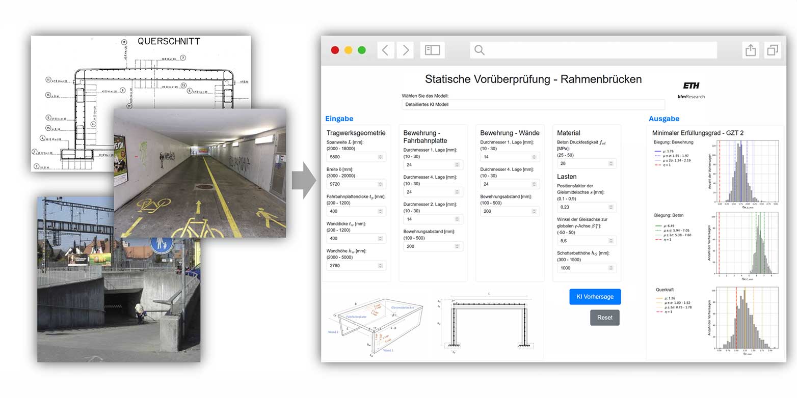Screen dimensions: 797x398
Task: Click 'Minimaler Erfüllungsgrad - GZT 2' heading
Action: click(x=698, y=133)
